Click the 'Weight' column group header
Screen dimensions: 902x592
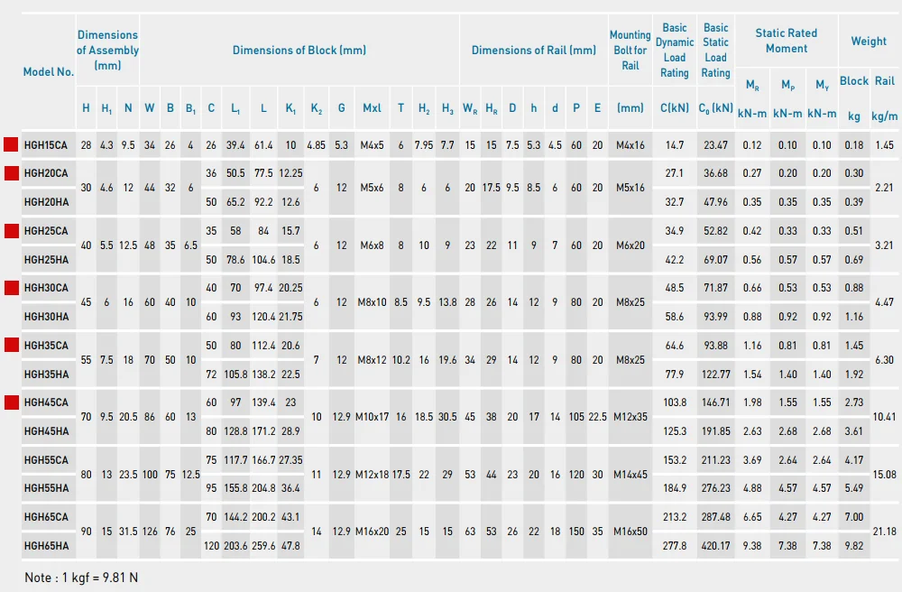click(x=869, y=41)
